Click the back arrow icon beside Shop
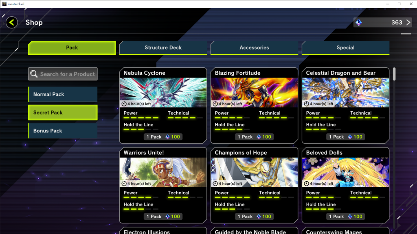The height and width of the screenshot is (234, 417). point(12,22)
